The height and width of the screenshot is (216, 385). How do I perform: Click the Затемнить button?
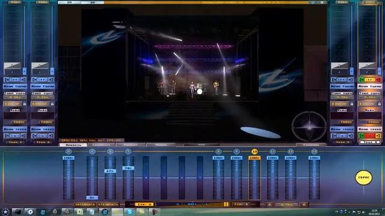pyautogui.click(x=85, y=204)
